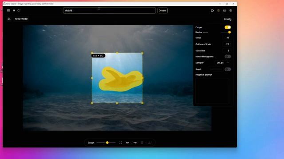Open the upload image icon

(8, 11)
